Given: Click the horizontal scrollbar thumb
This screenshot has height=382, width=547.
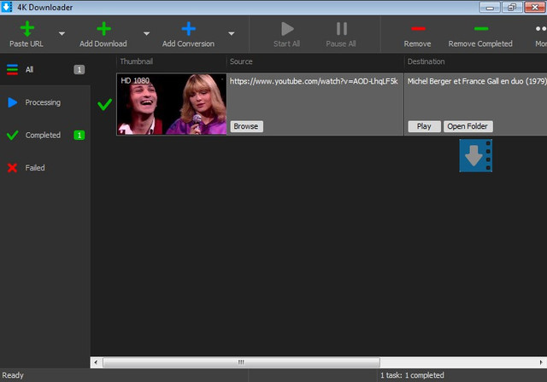Looking at the screenshot, I should point(241,362).
